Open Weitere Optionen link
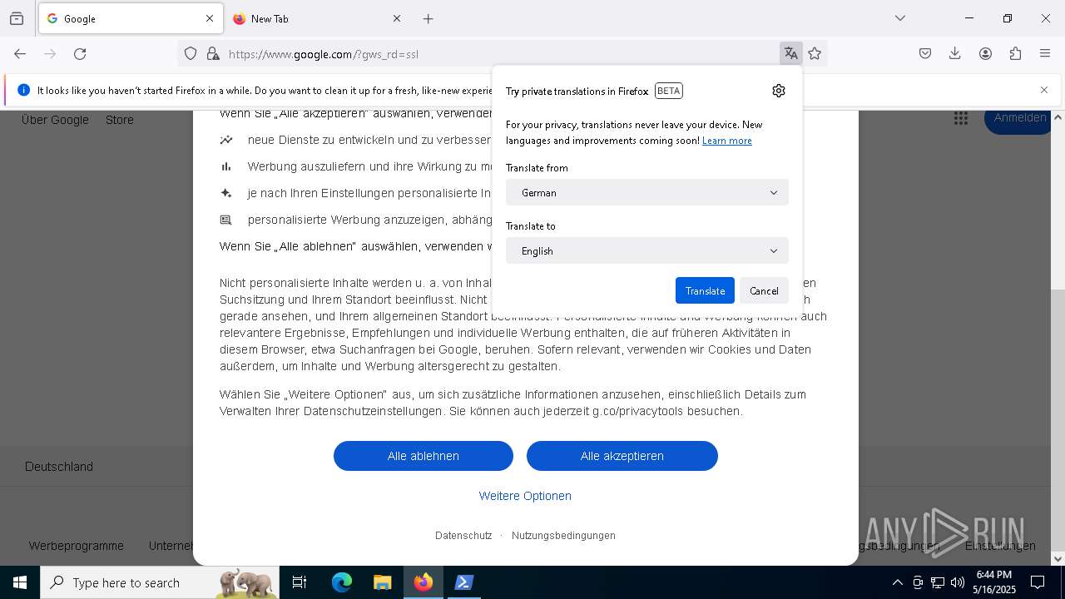The width and height of the screenshot is (1065, 599). [525, 496]
